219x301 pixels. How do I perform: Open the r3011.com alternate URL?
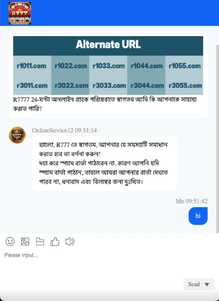coord(32,85)
